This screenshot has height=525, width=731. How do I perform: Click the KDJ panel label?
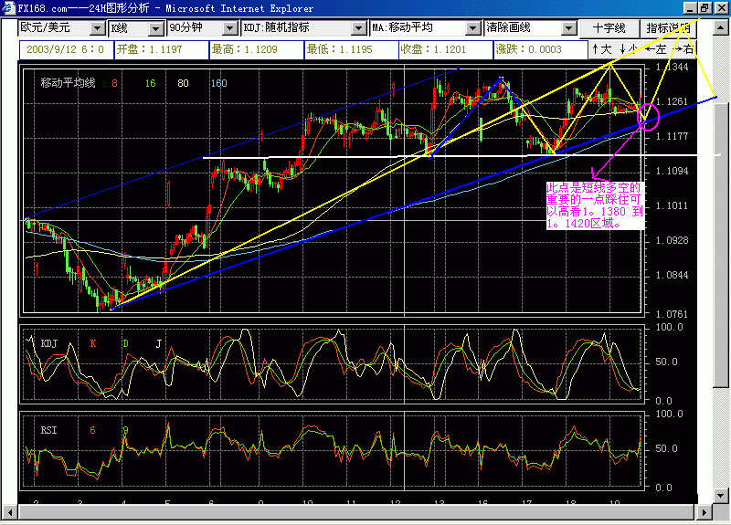(x=49, y=344)
